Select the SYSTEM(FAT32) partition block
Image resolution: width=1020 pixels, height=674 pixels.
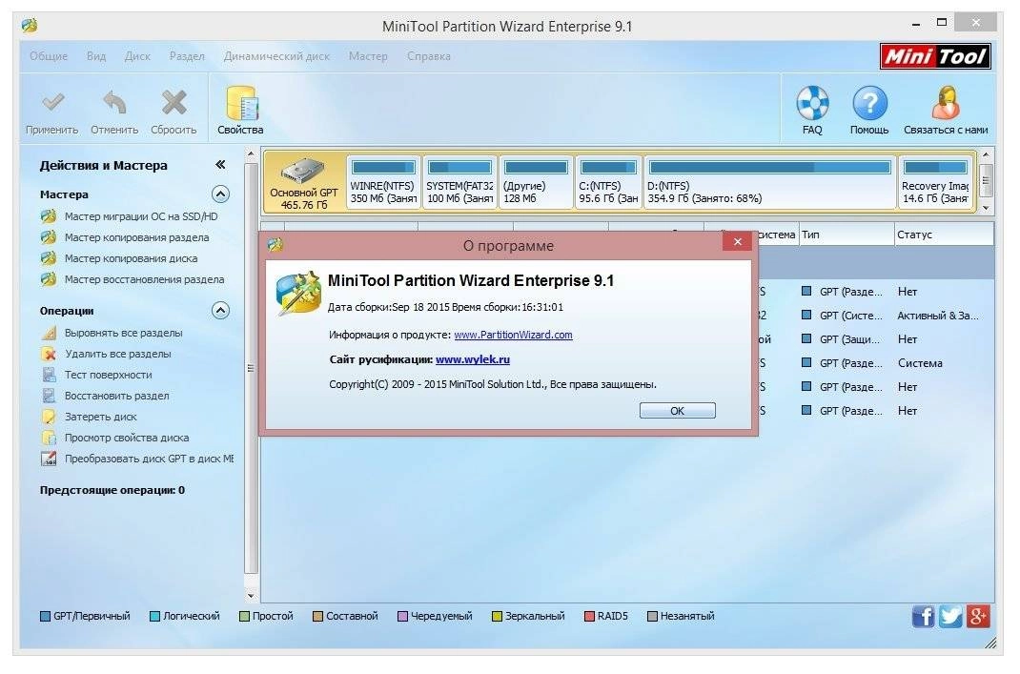coord(459,182)
